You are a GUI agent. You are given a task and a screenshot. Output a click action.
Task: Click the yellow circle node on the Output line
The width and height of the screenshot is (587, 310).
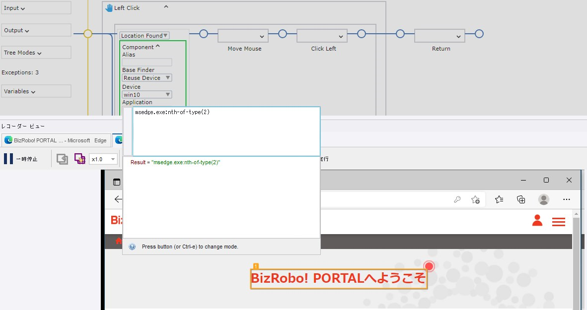(x=88, y=34)
